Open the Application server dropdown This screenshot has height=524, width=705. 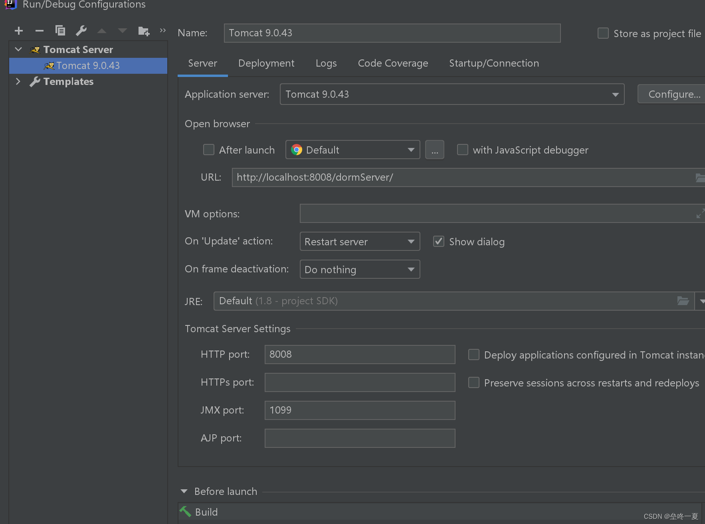pos(615,94)
